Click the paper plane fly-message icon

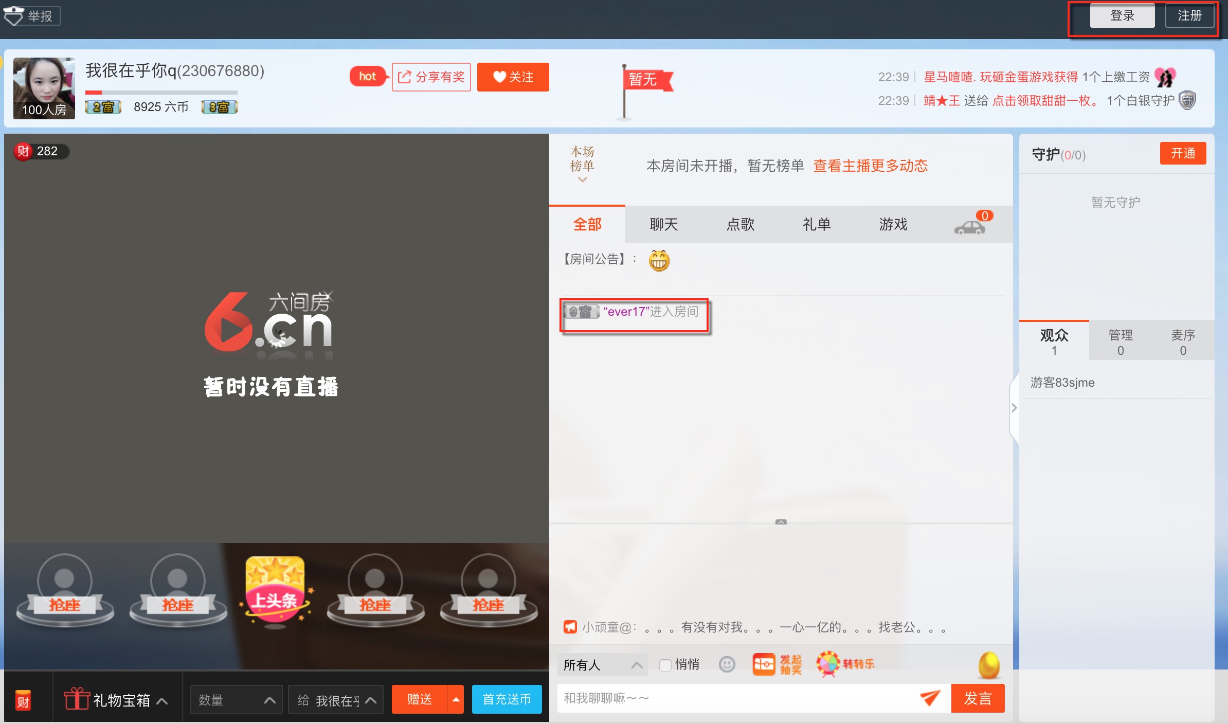click(930, 698)
